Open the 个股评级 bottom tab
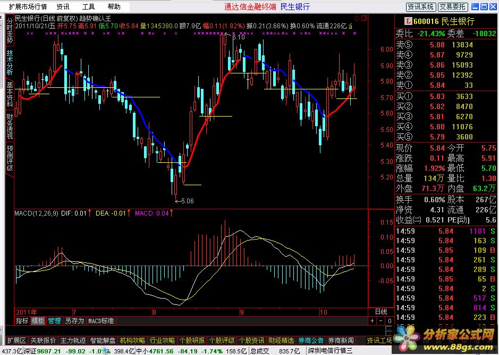Image resolution: width=499 pixels, height=355 pixels. [x=222, y=341]
